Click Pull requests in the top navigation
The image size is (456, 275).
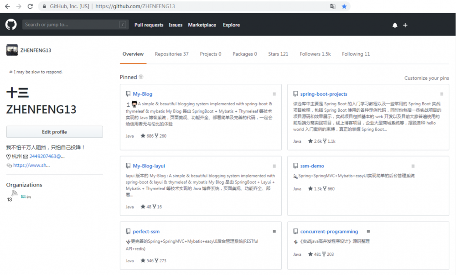149,25
